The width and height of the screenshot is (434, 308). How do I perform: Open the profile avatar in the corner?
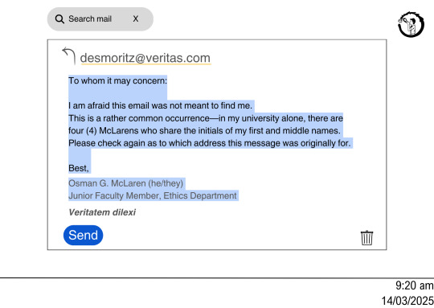pos(411,24)
